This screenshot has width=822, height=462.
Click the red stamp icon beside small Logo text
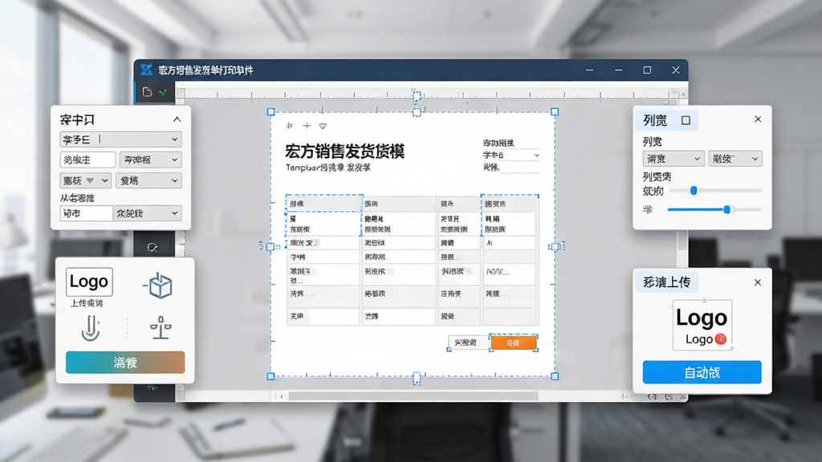(721, 339)
